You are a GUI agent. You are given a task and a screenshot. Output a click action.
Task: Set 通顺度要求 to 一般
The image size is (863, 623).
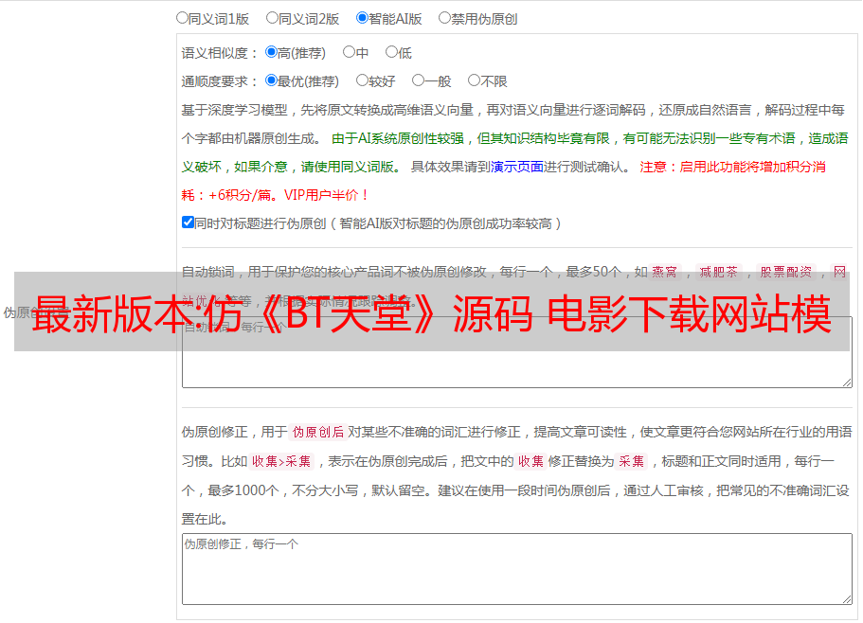418,80
